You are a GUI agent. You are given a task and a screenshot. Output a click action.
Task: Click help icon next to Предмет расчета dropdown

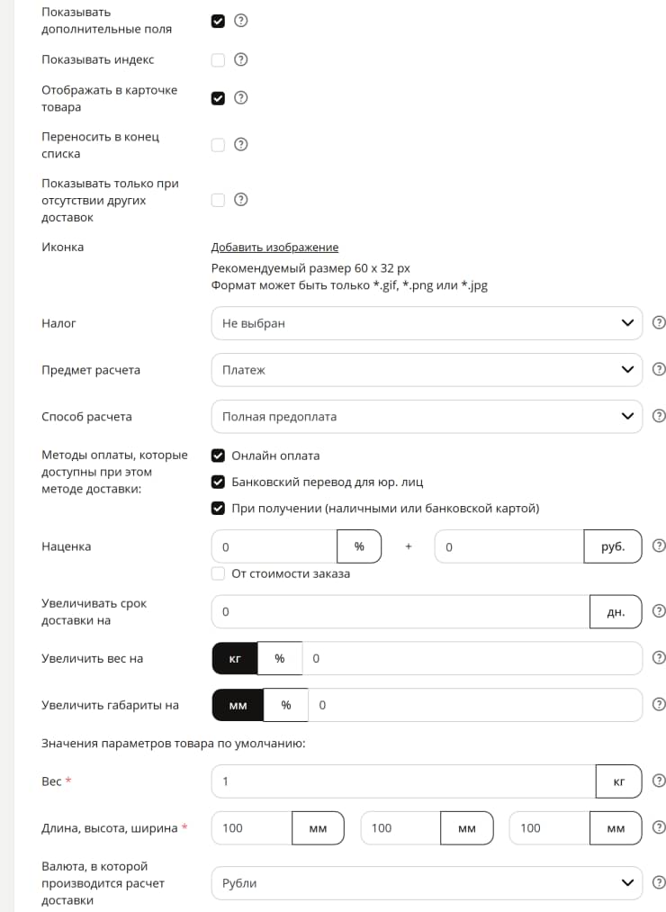click(x=659, y=369)
